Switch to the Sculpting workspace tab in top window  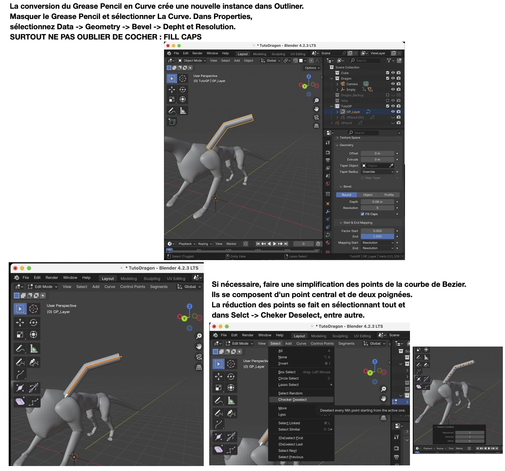(278, 54)
